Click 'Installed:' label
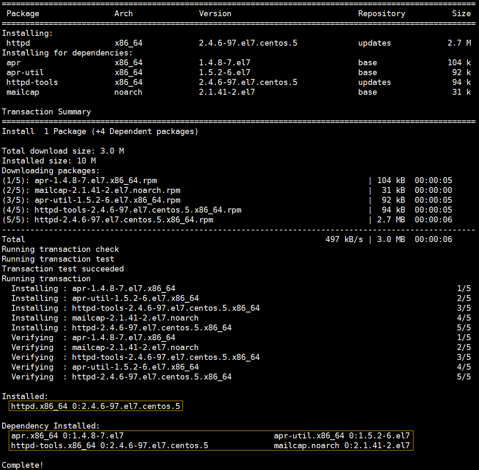The height and width of the screenshot is (470, 479). pyautogui.click(x=25, y=396)
